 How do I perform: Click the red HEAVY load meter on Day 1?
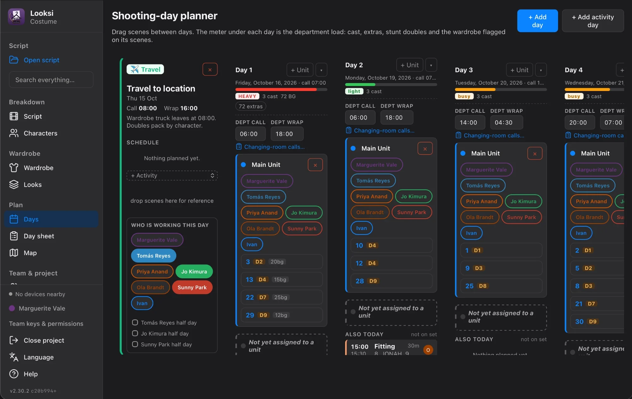coord(281,89)
